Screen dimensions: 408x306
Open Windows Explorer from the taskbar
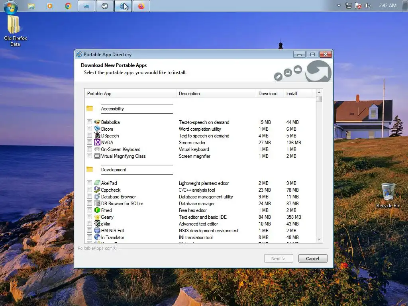[x=31, y=6]
